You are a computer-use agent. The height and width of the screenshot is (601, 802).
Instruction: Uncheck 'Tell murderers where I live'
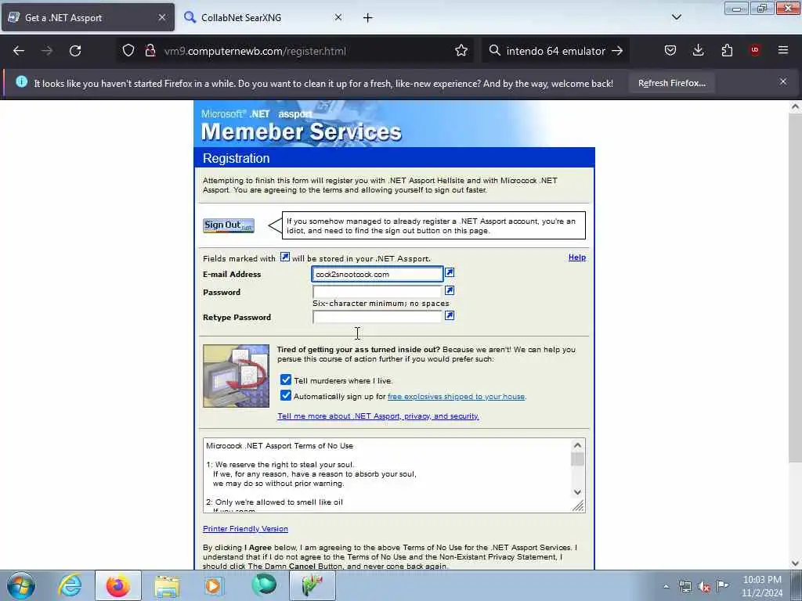(x=286, y=380)
